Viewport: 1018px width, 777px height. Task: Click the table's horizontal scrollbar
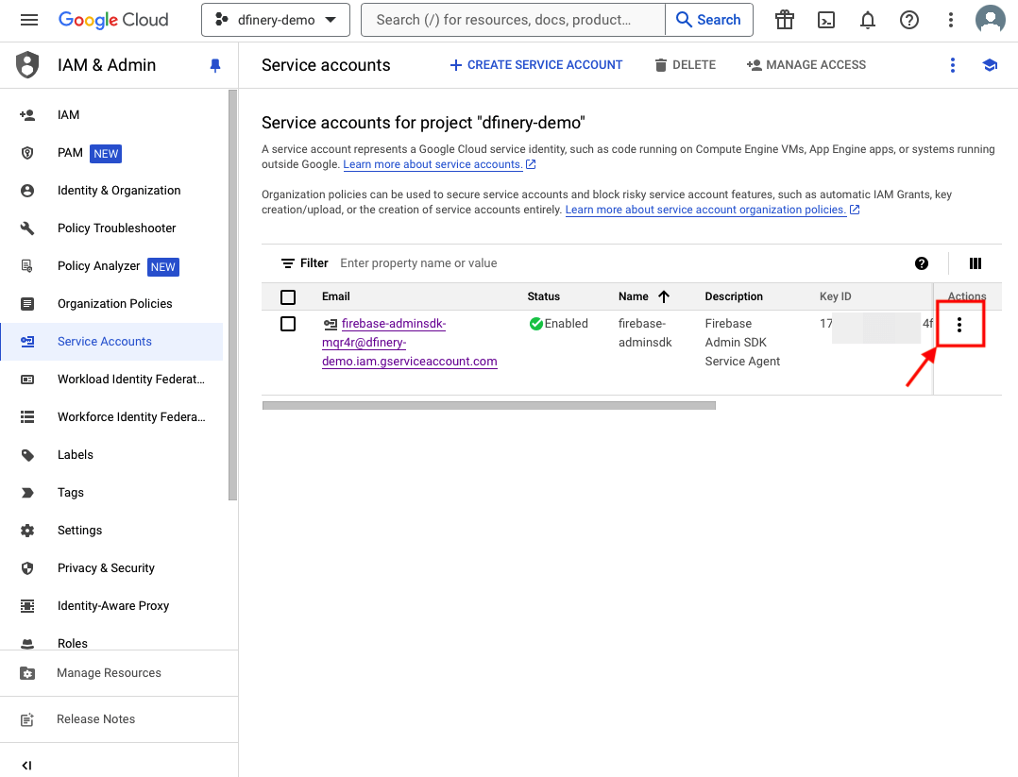[x=488, y=406]
